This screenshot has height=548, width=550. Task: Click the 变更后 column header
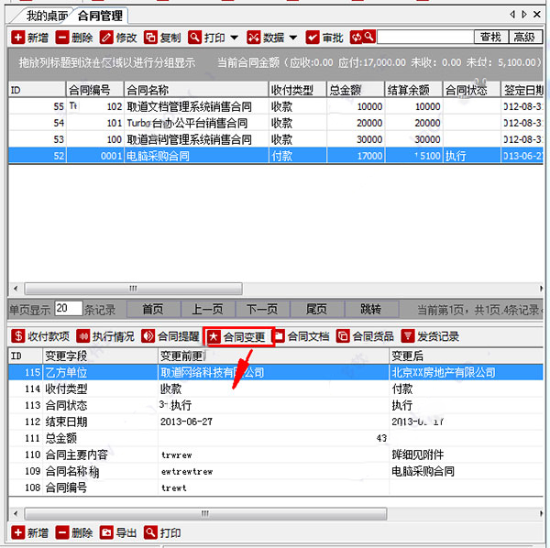pos(467,356)
